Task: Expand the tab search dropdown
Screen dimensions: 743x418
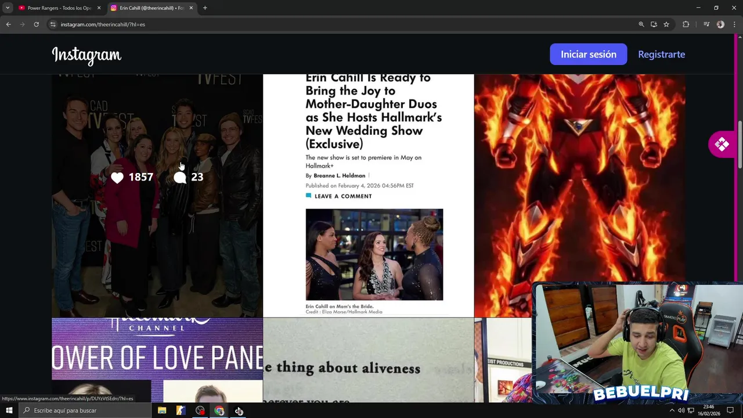Action: (8, 8)
